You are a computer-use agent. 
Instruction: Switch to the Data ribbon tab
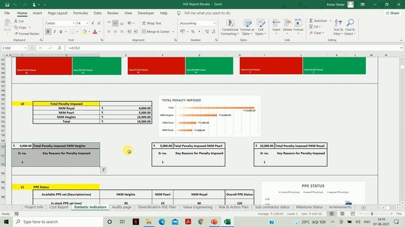(97, 13)
